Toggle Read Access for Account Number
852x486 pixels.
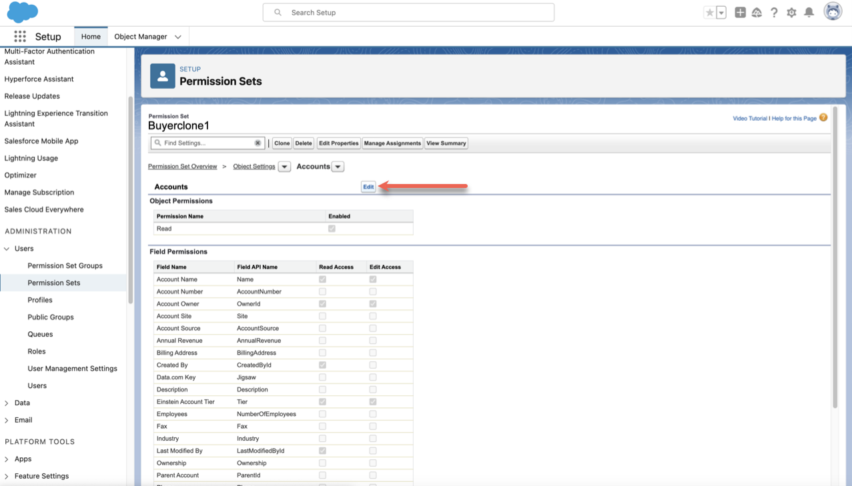(323, 292)
